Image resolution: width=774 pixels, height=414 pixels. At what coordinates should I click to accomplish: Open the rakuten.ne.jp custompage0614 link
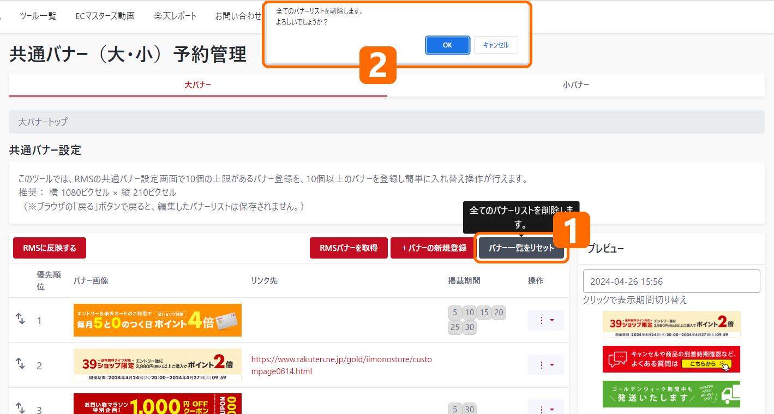coord(341,365)
